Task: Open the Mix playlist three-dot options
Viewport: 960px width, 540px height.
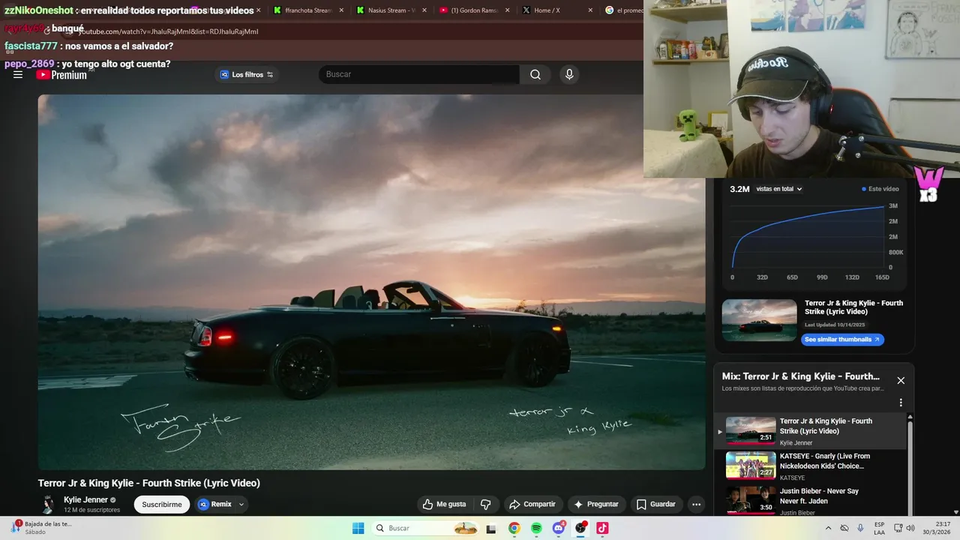Action: 901,403
